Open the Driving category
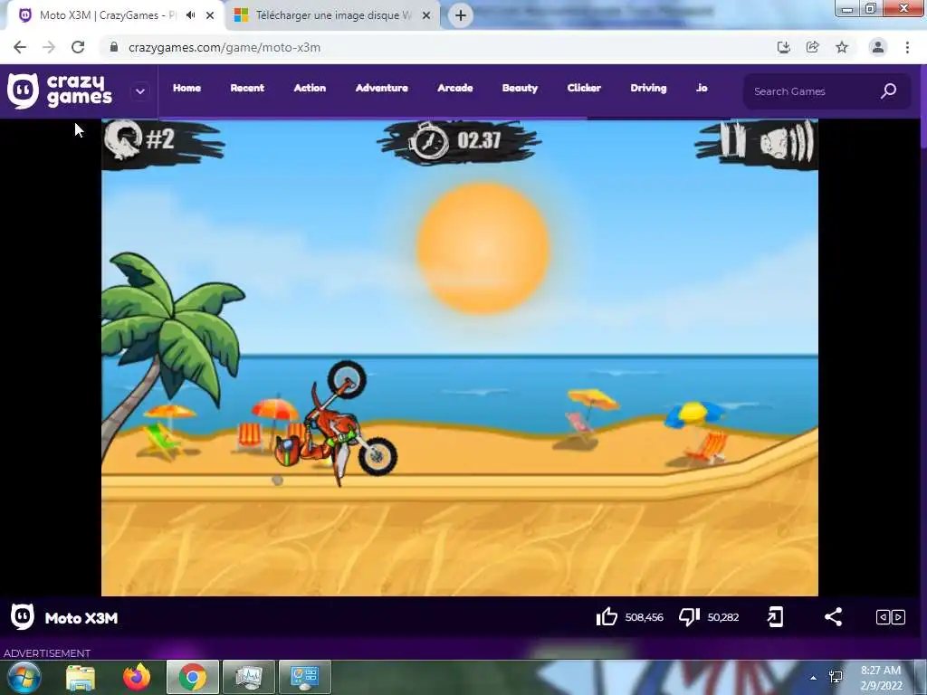Screen dimensions: 927x695 tap(648, 88)
